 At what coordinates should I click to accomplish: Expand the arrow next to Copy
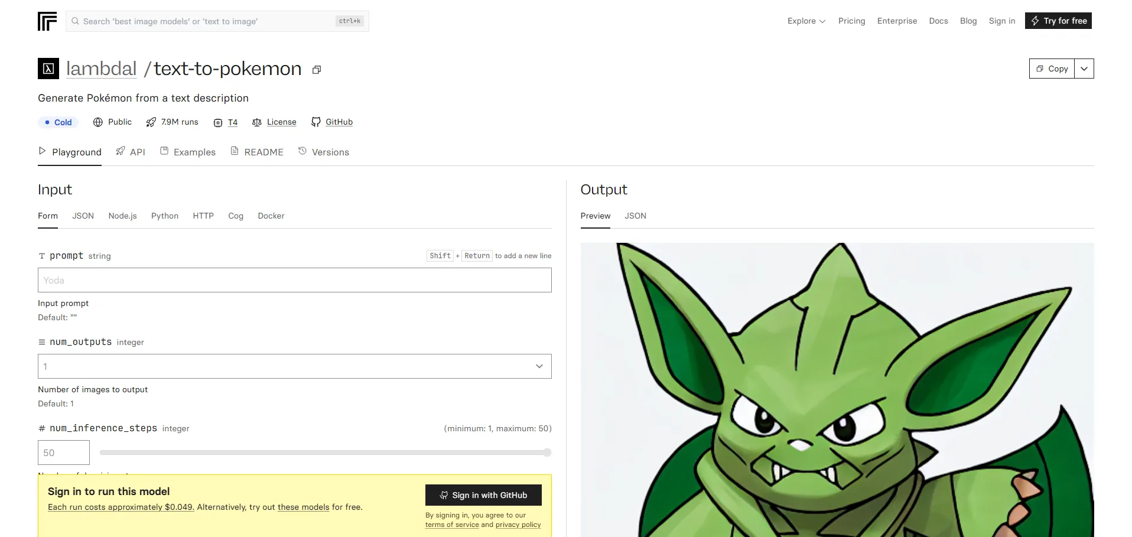click(1084, 69)
